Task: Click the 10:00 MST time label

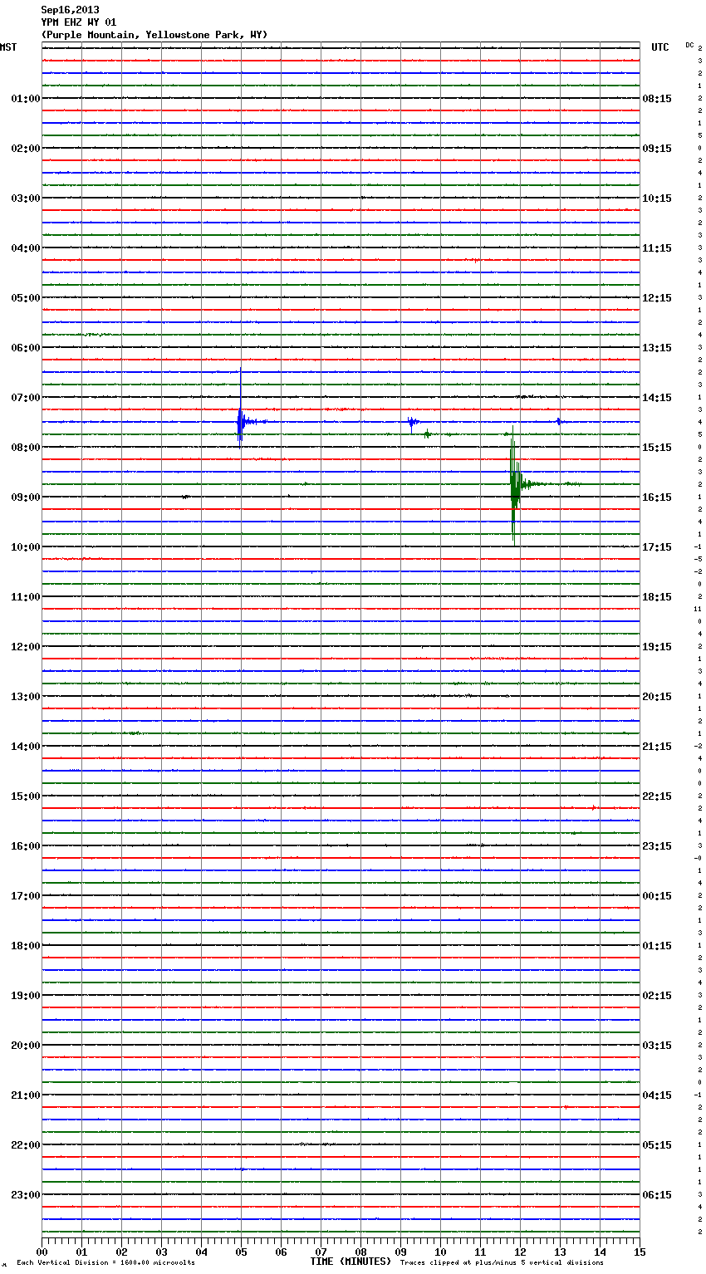Action: click(26, 547)
